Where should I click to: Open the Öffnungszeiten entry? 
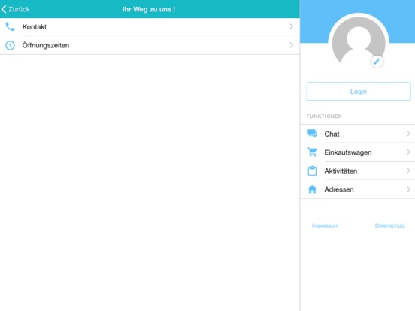[x=150, y=45]
